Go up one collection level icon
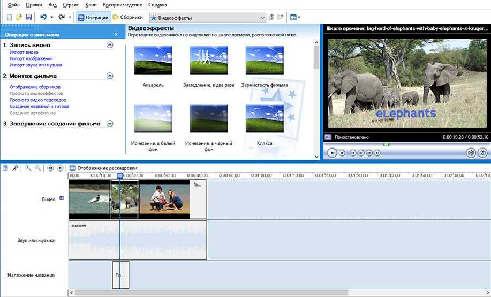The height and width of the screenshot is (297, 491). click(x=271, y=18)
